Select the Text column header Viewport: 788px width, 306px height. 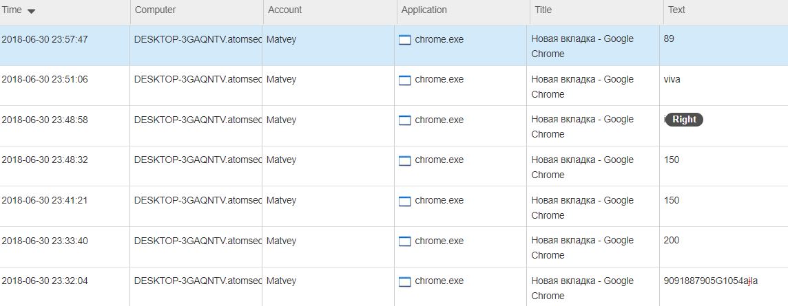pos(676,10)
